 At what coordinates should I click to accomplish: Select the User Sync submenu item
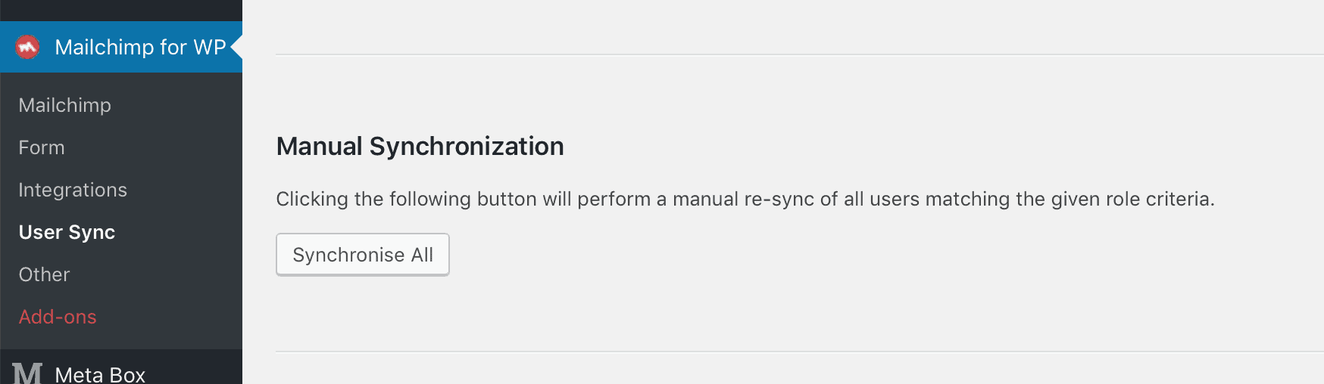(x=67, y=232)
